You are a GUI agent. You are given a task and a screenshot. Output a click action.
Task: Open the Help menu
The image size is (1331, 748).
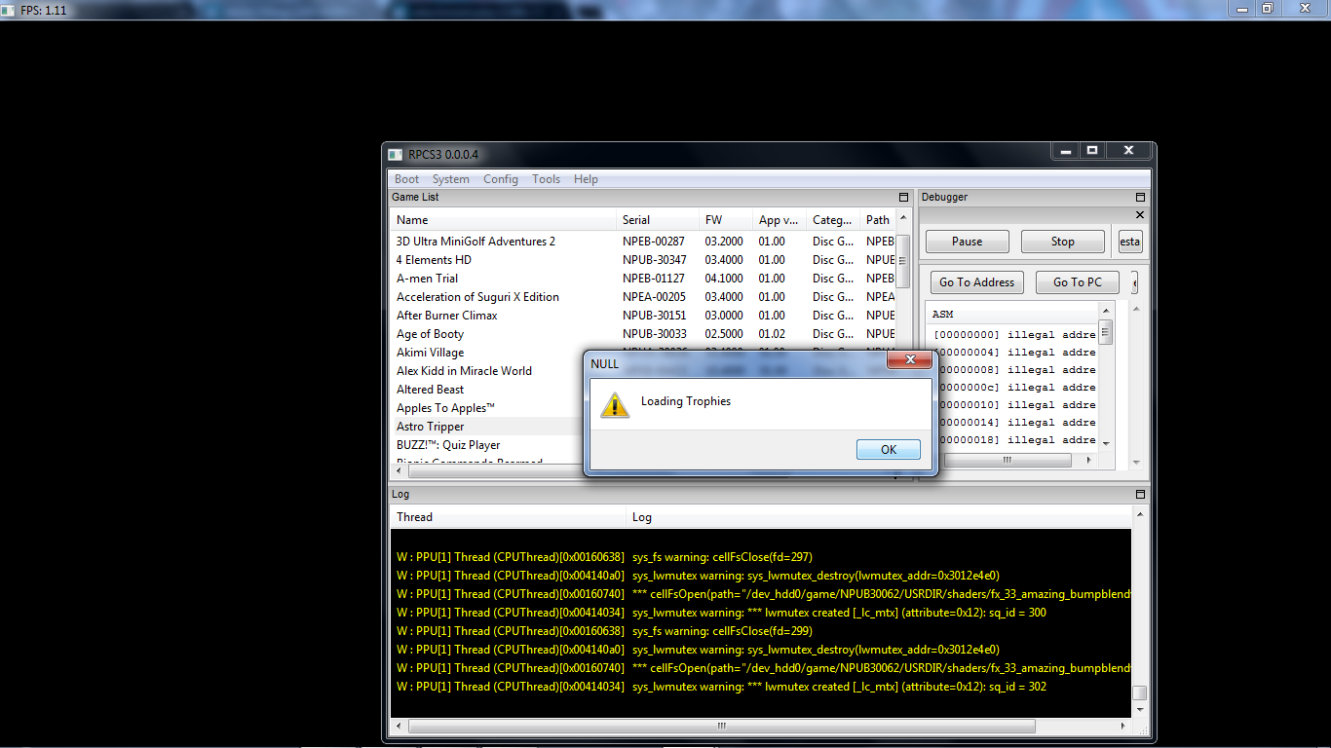(586, 179)
